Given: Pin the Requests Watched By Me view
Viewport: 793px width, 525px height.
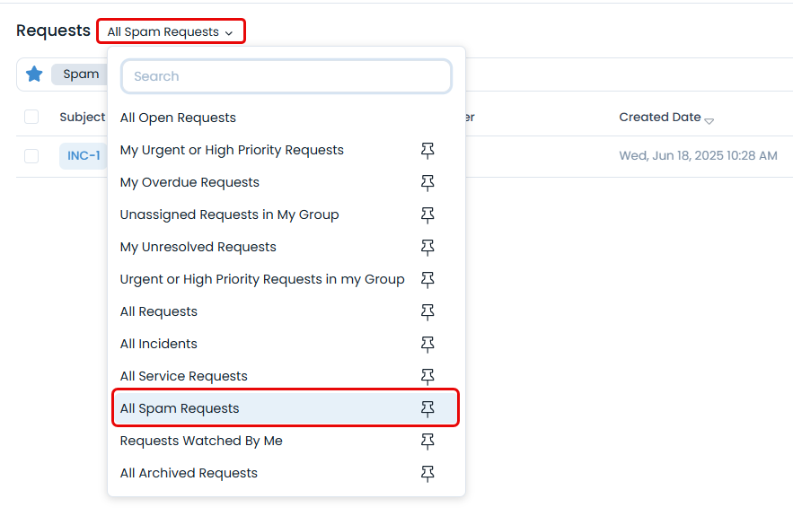Looking at the screenshot, I should [427, 441].
